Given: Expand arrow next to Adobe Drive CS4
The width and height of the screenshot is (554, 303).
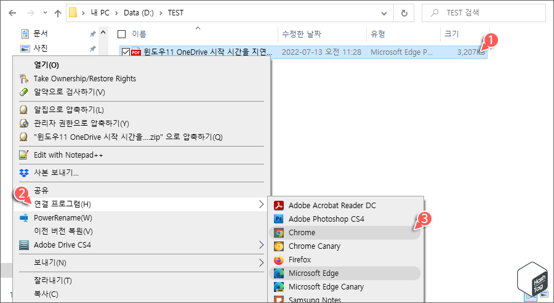Looking at the screenshot, I should click(x=261, y=244).
